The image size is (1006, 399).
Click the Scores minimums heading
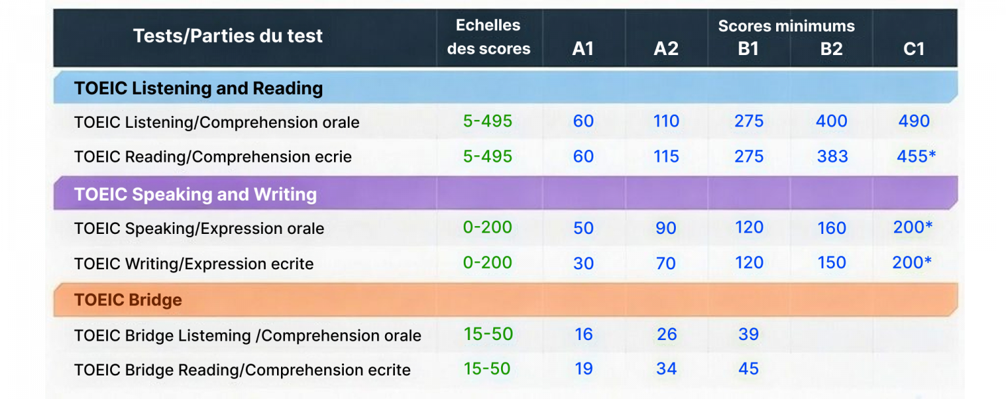coord(786,26)
